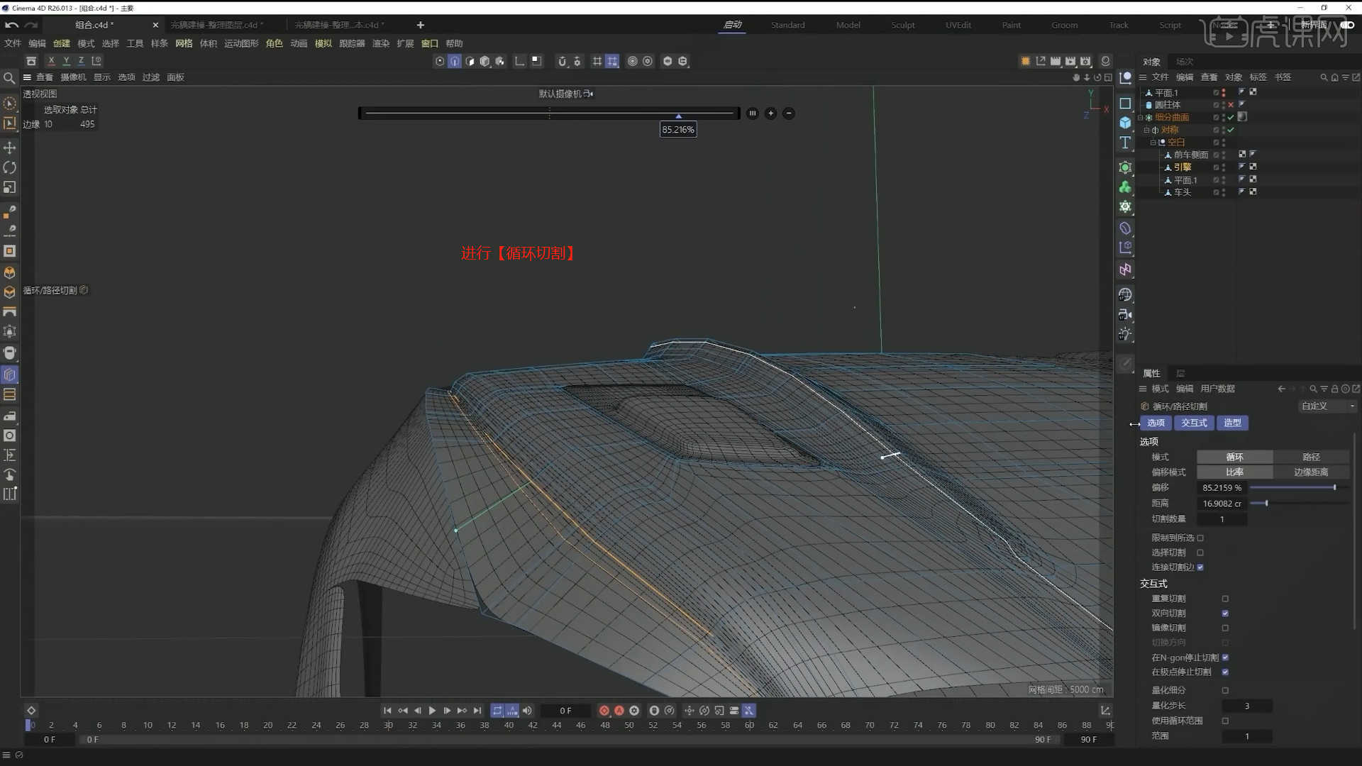The width and height of the screenshot is (1362, 766).
Task: Set mode to 循环
Action: click(1234, 457)
